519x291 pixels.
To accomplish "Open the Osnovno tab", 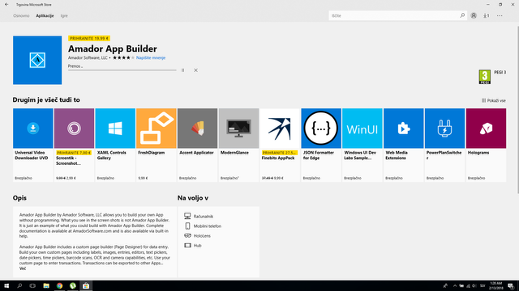I will click(21, 16).
